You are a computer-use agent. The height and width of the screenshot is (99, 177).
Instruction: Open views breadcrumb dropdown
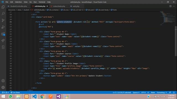19,10
